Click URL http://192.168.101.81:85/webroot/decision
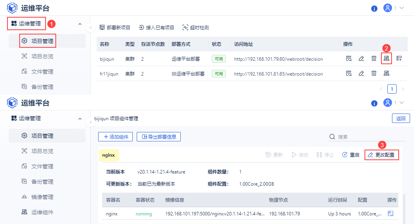Image resolution: width=414 pixels, height=224 pixels. click(278, 74)
